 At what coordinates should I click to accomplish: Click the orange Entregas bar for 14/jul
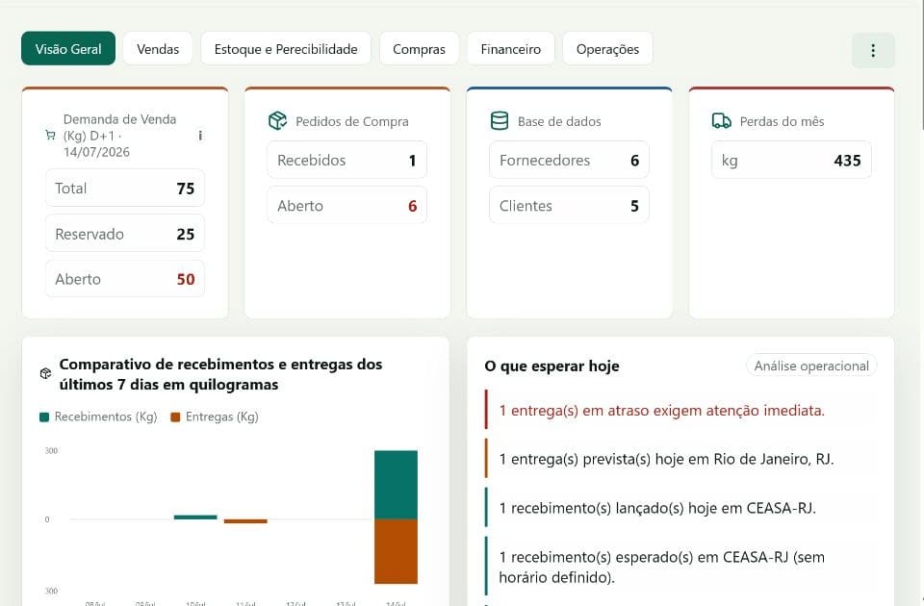pyautogui.click(x=396, y=552)
